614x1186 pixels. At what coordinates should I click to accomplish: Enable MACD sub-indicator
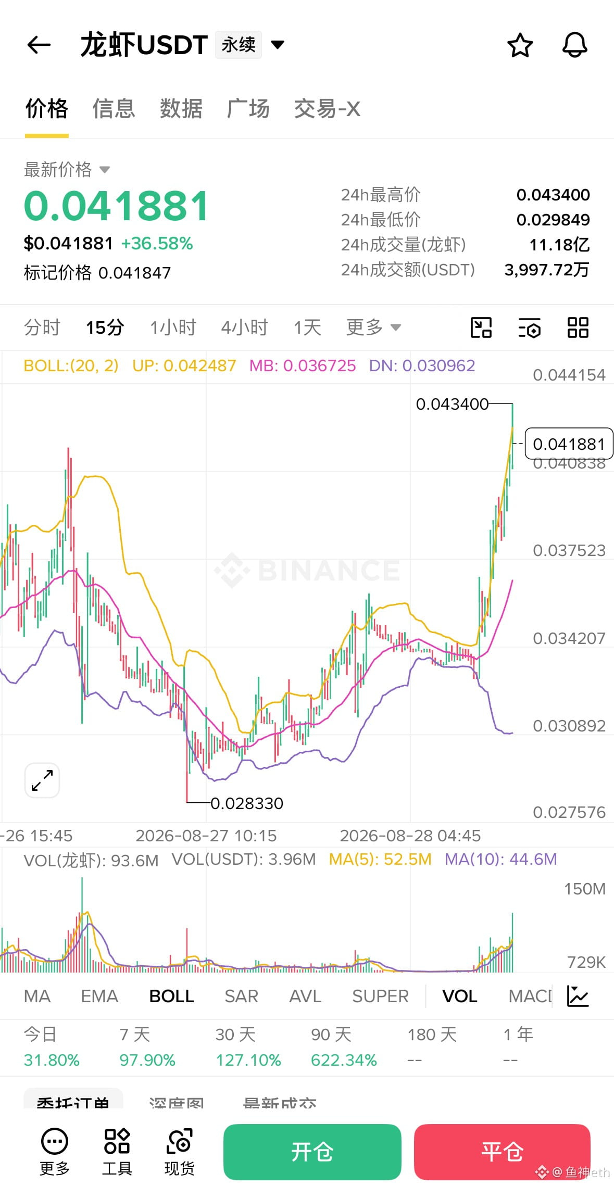tap(530, 996)
